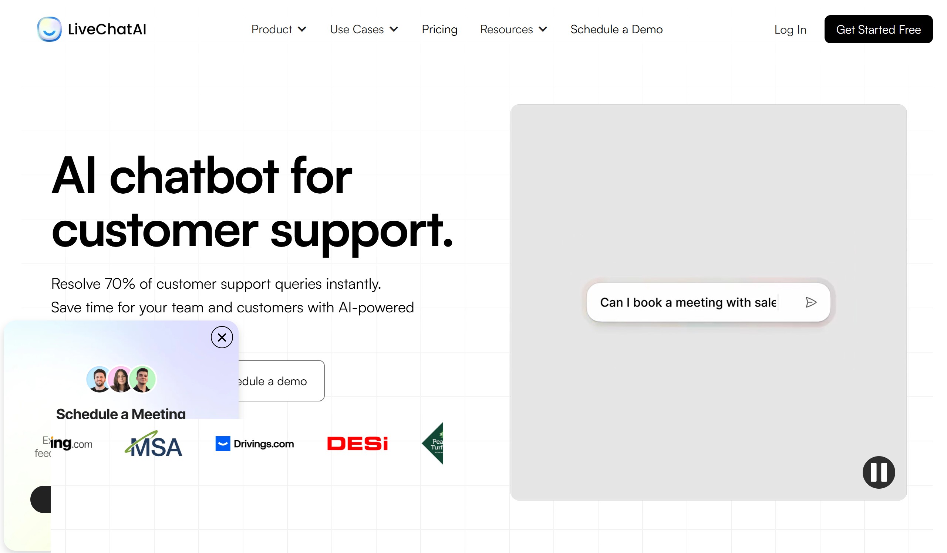This screenshot has height=553, width=947.
Task: Click the LiveChatAI logo icon
Action: coord(49,29)
